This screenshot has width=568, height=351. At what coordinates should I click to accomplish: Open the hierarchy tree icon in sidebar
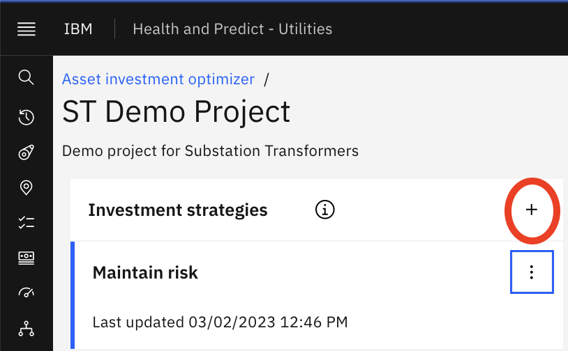26,328
